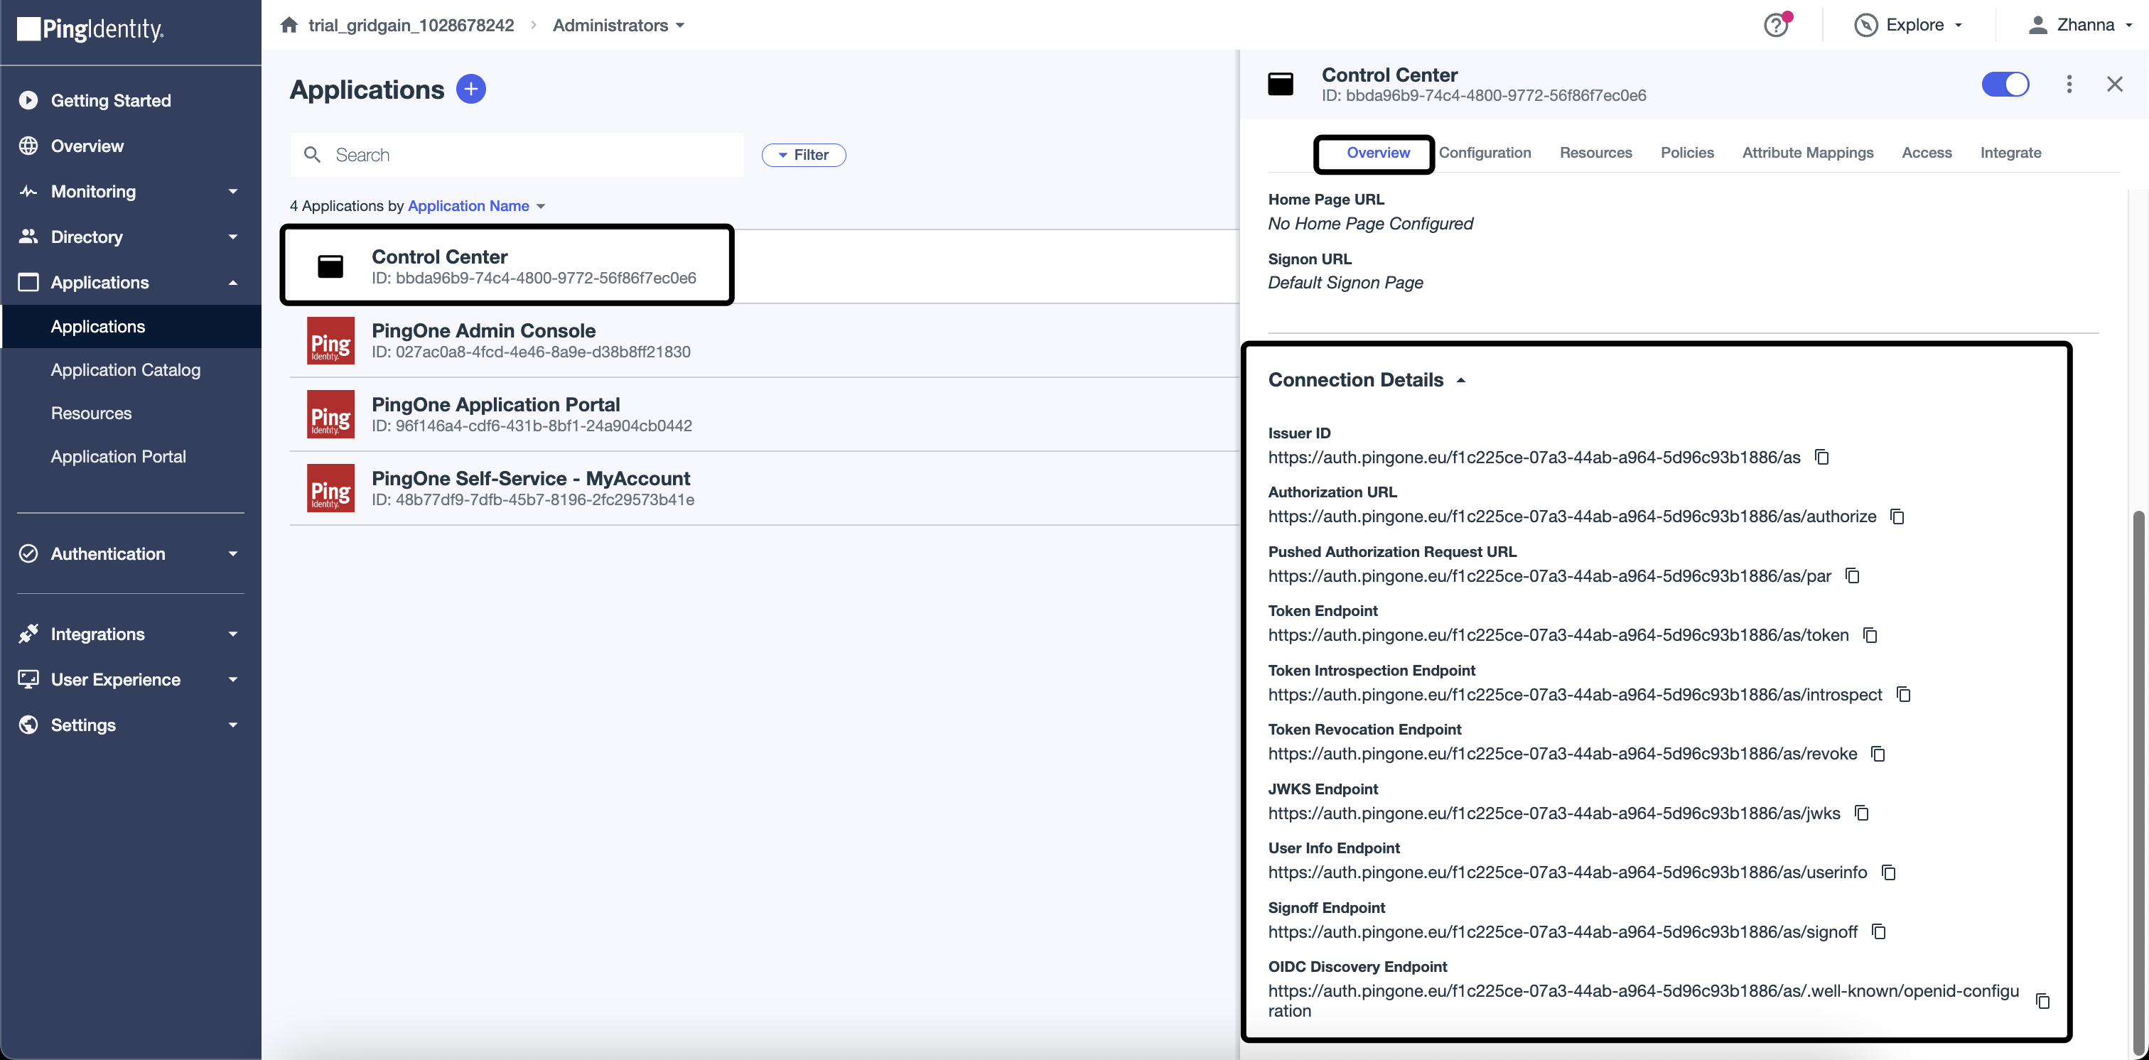
Task: Copy the JWKS Endpoint URL
Action: [1861, 813]
